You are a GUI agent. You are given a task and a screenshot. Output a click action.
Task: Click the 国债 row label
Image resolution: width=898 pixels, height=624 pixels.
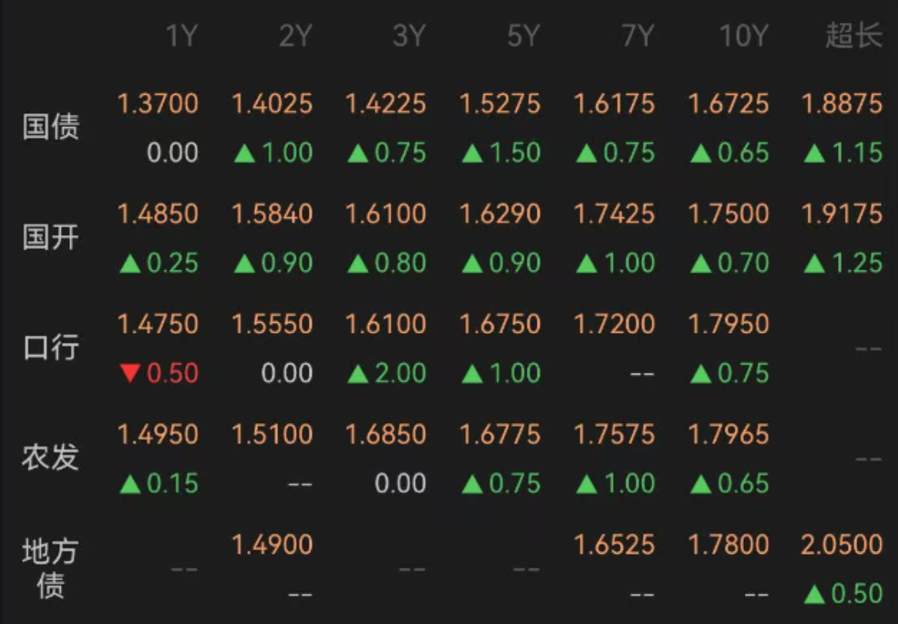[x=50, y=126]
